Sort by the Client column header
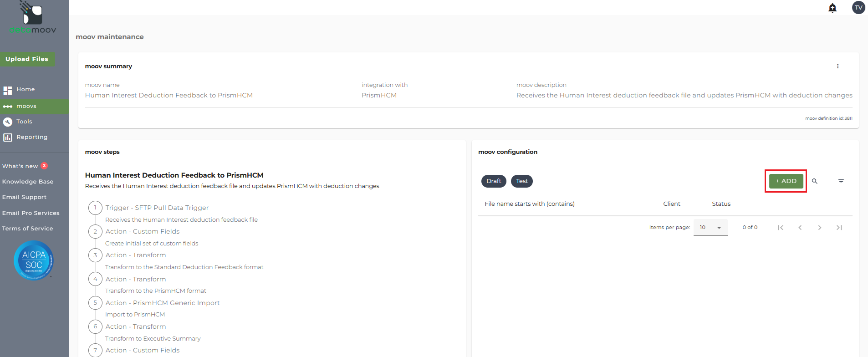This screenshot has height=357, width=868. [672, 204]
